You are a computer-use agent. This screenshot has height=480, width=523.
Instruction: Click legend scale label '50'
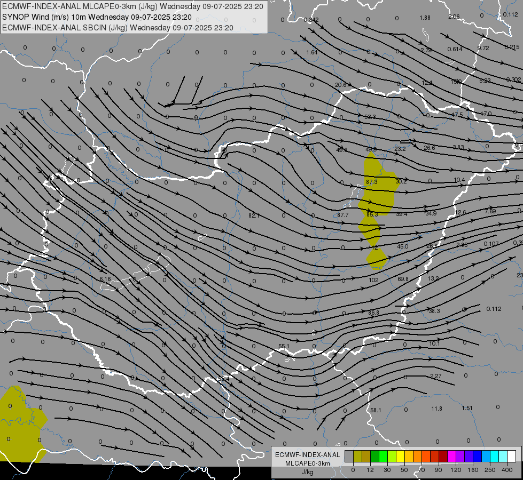click(x=404, y=470)
